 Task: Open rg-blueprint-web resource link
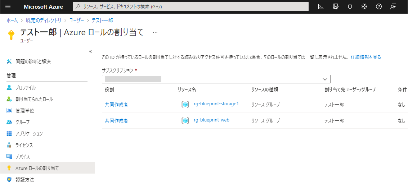tap(211, 120)
